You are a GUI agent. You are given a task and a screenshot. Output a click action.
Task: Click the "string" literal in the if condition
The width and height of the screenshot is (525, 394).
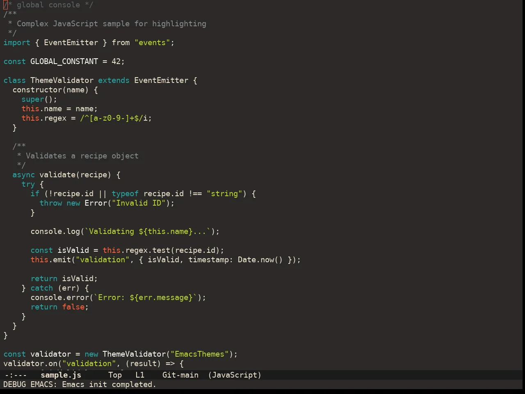(224, 193)
